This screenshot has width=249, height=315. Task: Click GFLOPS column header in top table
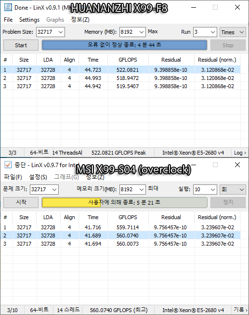point(128,60)
